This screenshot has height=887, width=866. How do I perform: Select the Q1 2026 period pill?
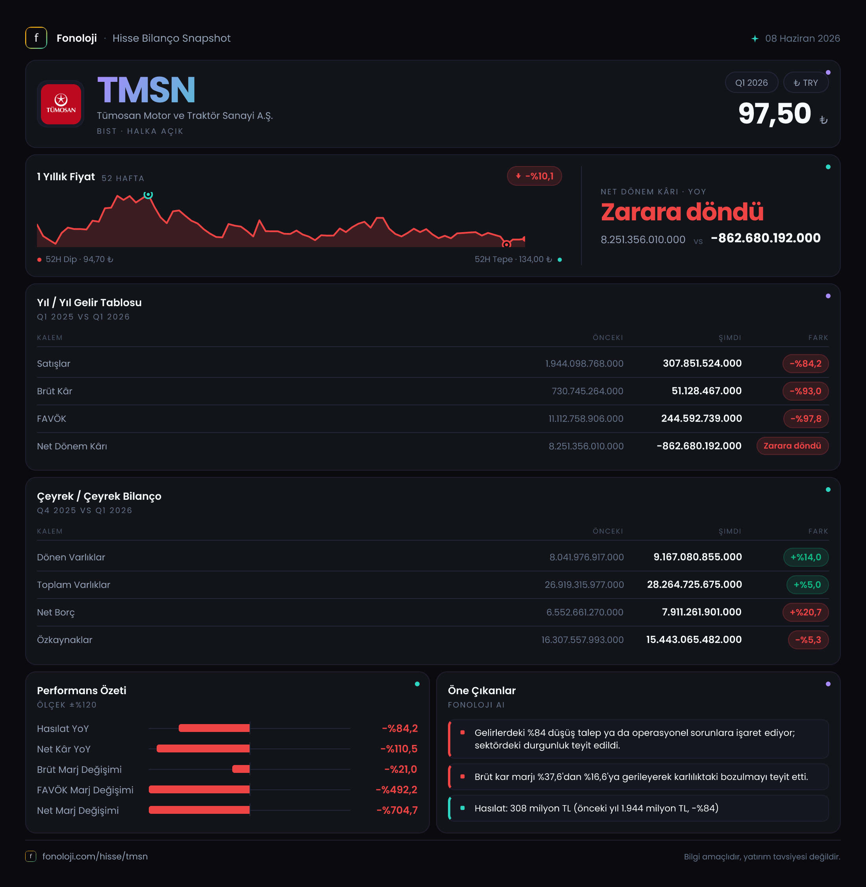[751, 83]
